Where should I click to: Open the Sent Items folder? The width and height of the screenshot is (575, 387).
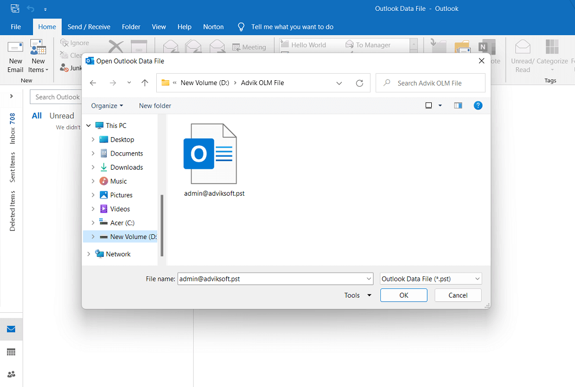(x=12, y=167)
